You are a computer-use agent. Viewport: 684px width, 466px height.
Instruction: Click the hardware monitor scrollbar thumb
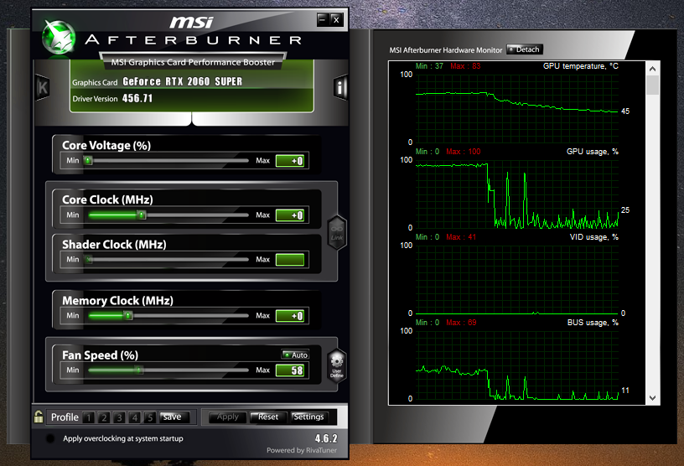(653, 85)
